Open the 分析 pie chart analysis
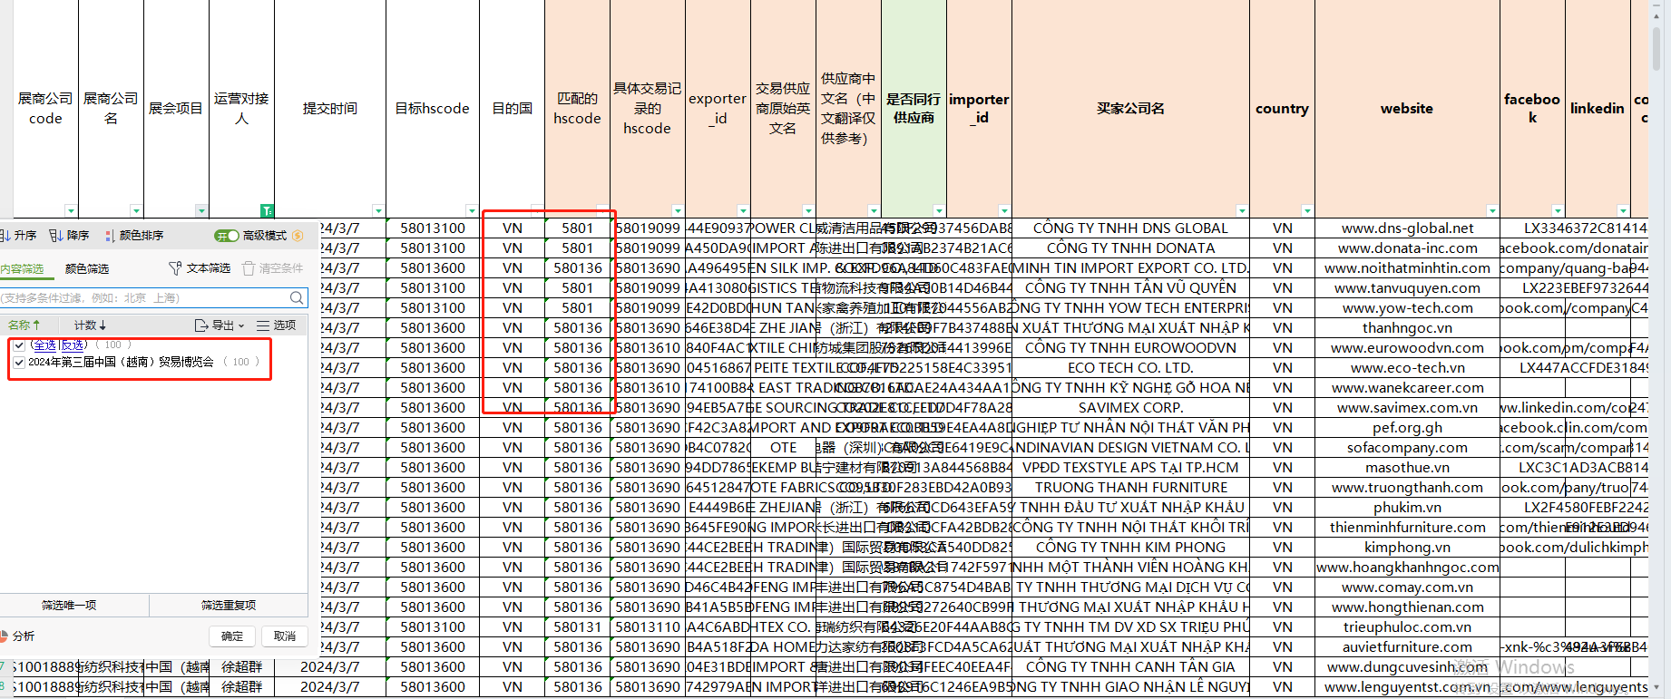Viewport: 1671px width, 699px height. [5, 636]
